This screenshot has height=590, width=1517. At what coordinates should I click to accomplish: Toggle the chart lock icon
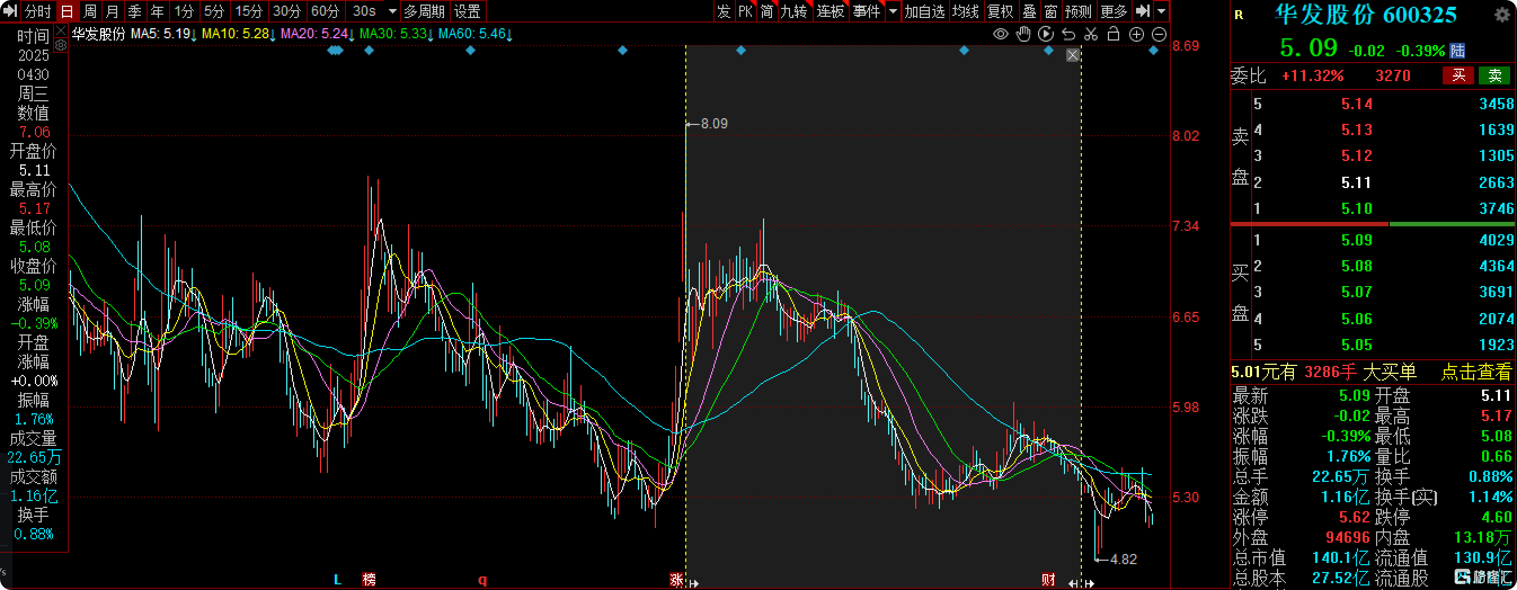[1113, 34]
